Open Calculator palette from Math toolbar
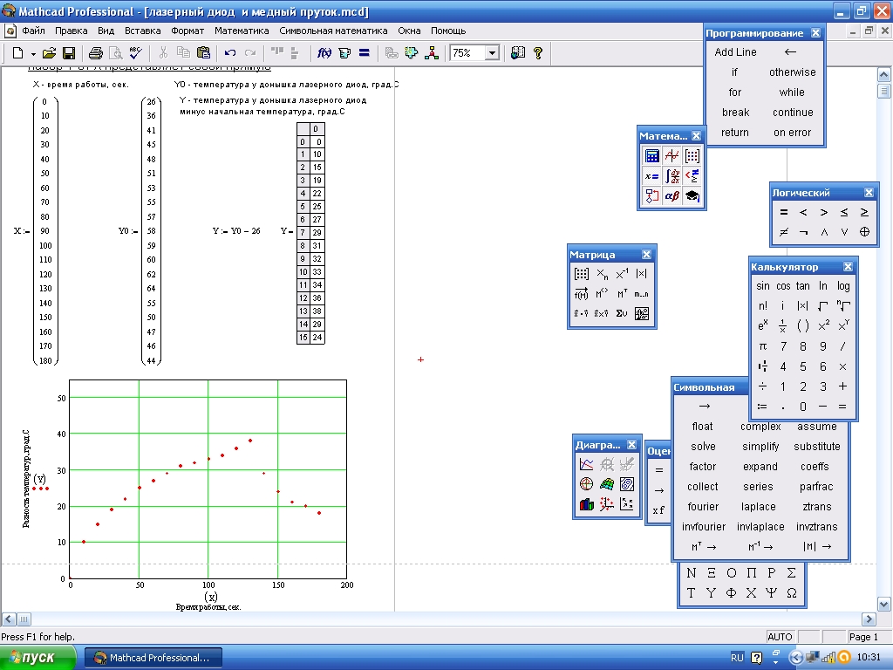893x670 pixels. (x=652, y=155)
